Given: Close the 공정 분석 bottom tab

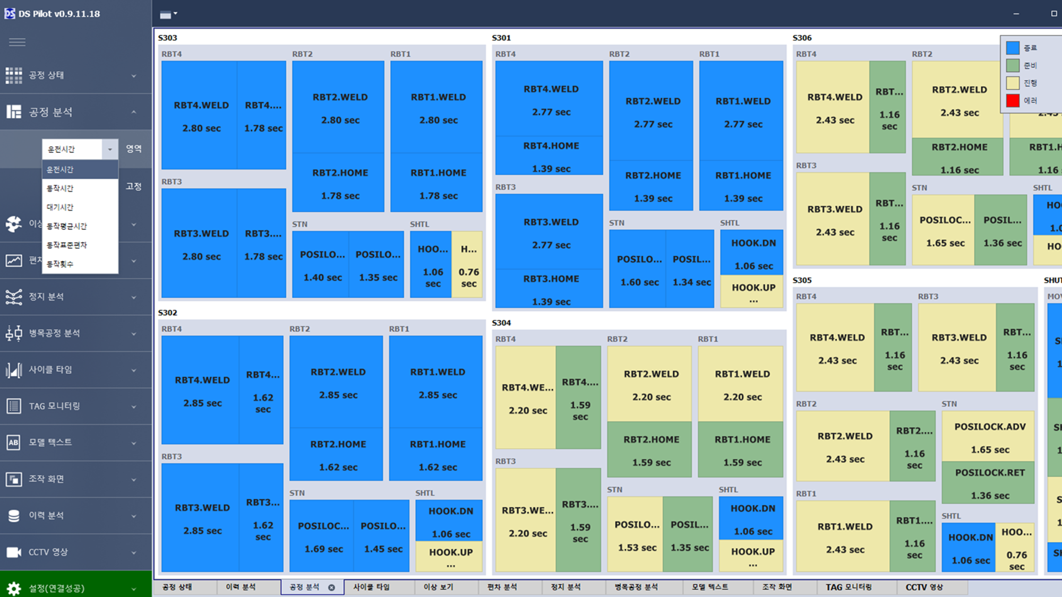Looking at the screenshot, I should [331, 587].
